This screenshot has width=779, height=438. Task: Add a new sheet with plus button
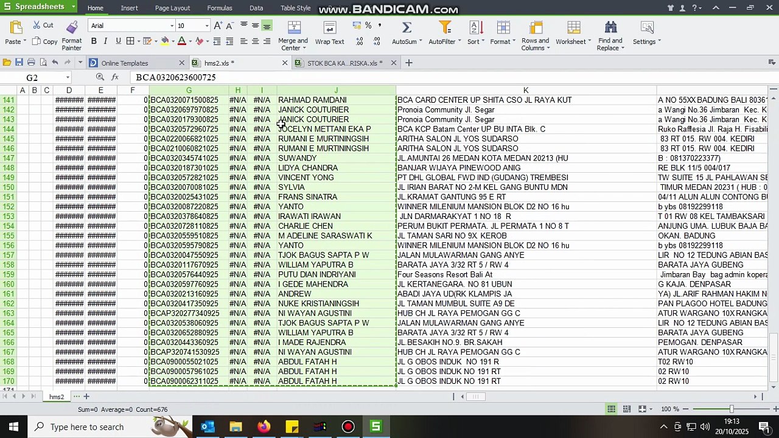point(86,397)
